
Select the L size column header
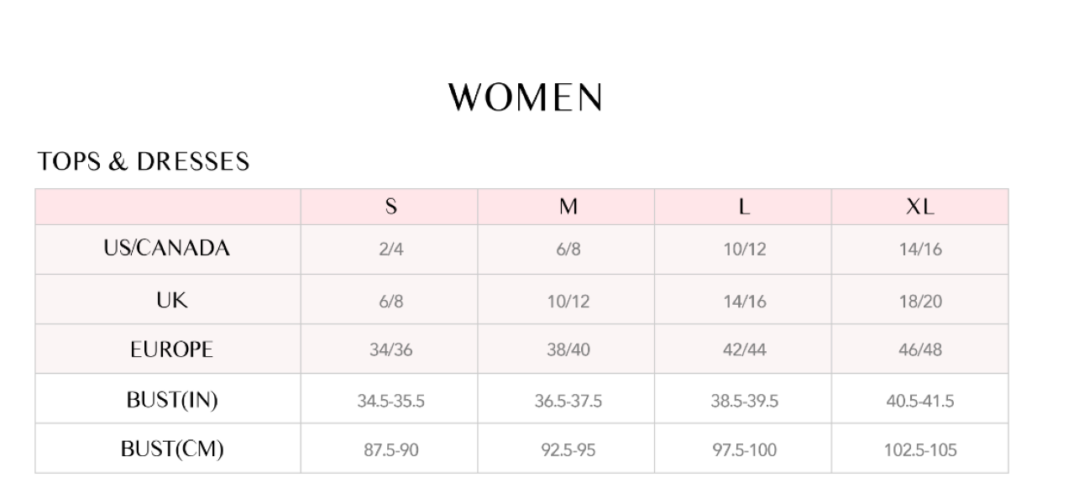(744, 207)
